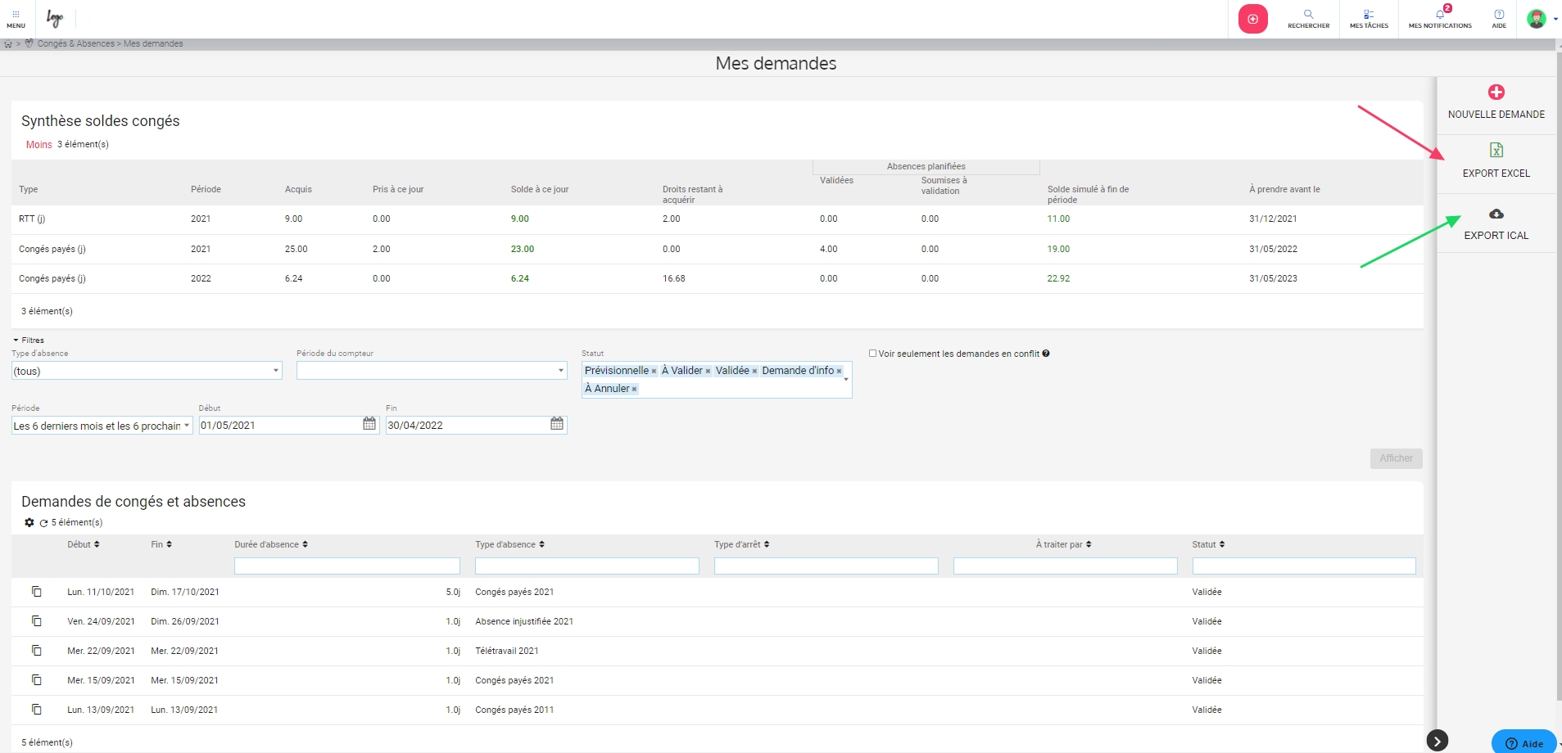Enable Voir seulement les demandes en conflit
The height and width of the screenshot is (753, 1562).
point(872,354)
